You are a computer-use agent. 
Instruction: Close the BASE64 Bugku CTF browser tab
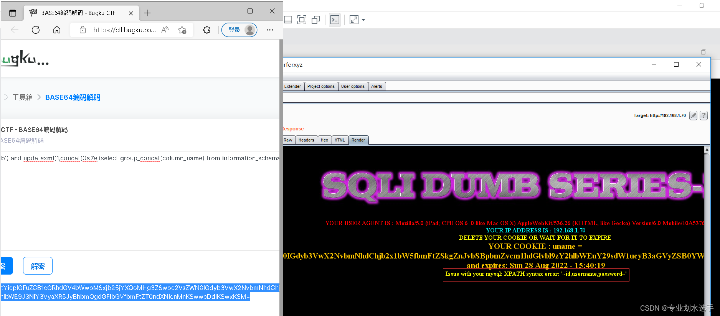[x=131, y=13]
